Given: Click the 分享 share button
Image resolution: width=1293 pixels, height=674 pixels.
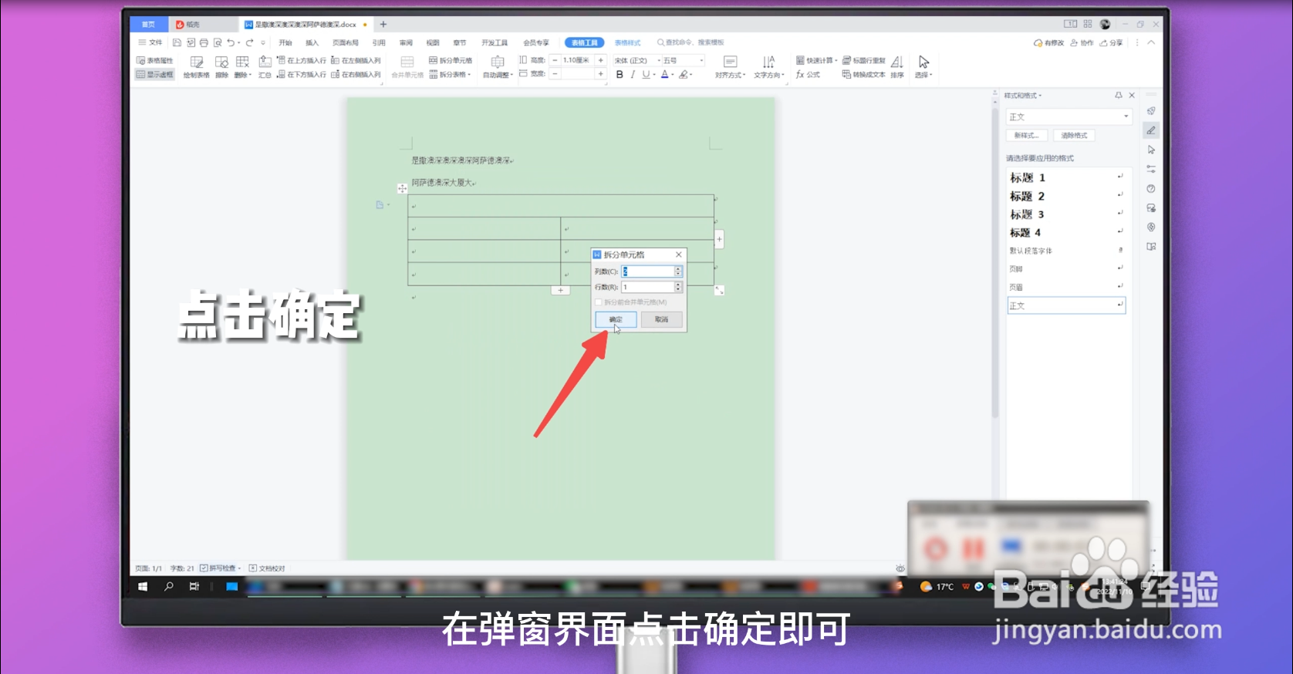Looking at the screenshot, I should 1112,43.
